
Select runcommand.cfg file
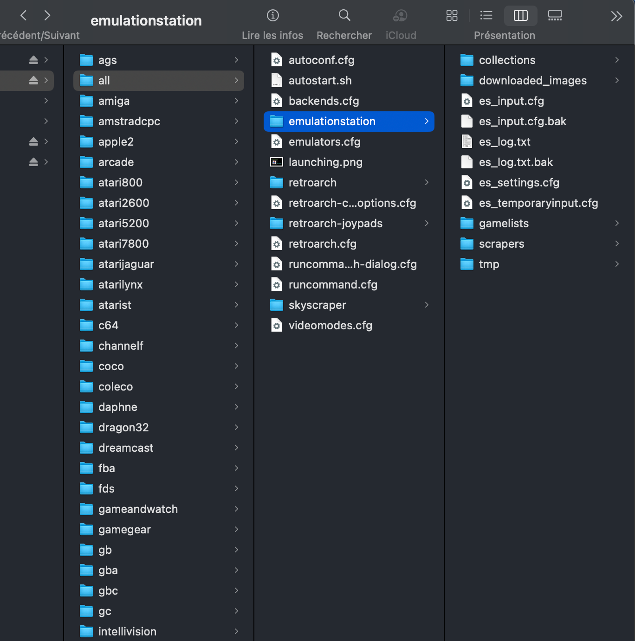349,284
